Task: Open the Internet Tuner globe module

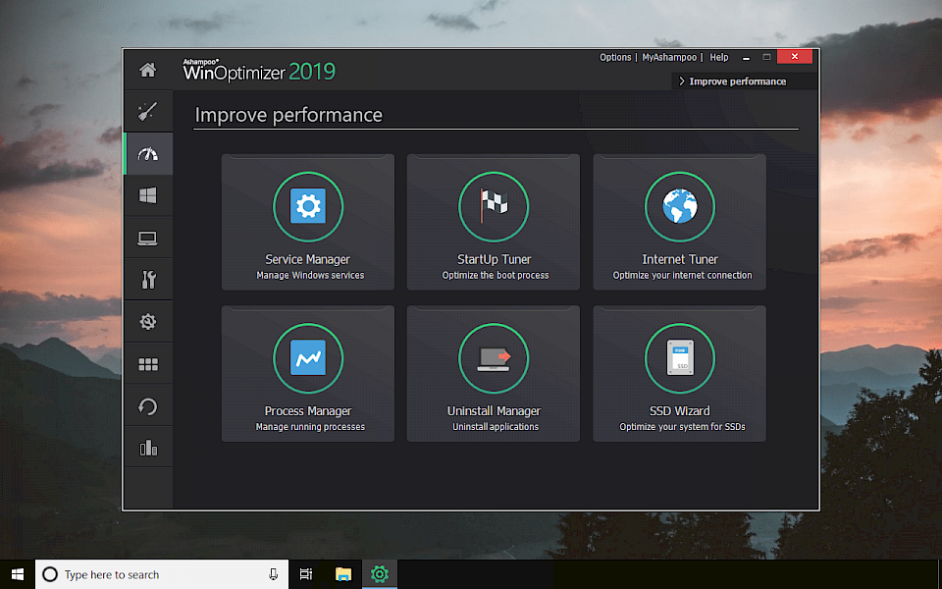Action: click(x=679, y=223)
